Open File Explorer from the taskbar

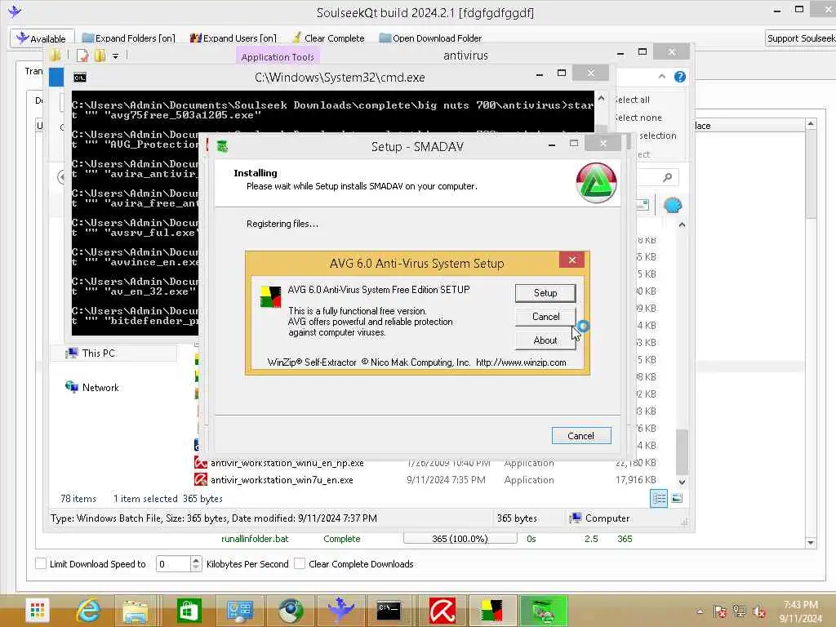pyautogui.click(x=136, y=611)
